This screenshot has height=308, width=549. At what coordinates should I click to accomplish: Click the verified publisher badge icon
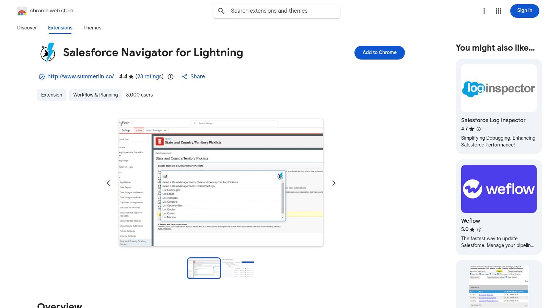(41, 76)
